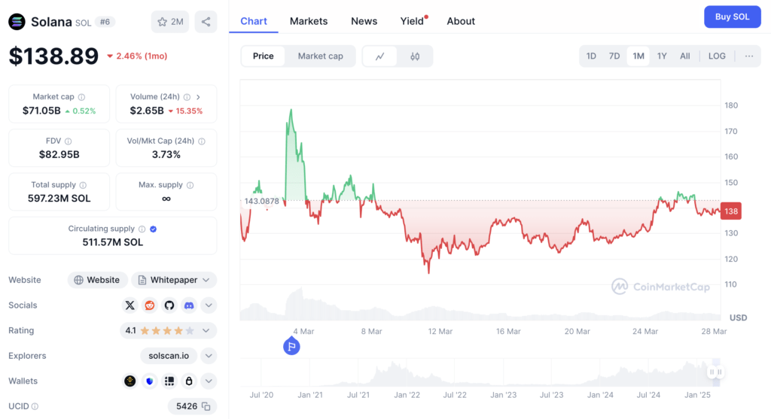Click the Circulating supply info icon
The width and height of the screenshot is (771, 419).
click(142, 229)
